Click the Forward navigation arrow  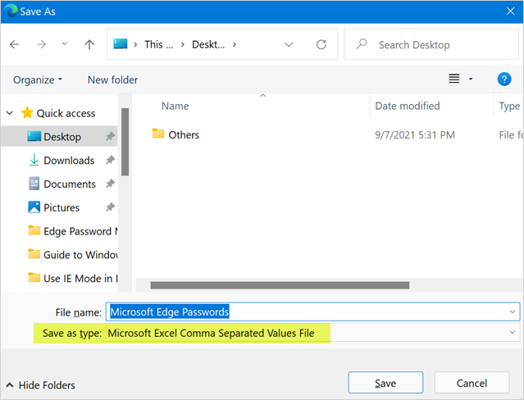click(x=41, y=44)
